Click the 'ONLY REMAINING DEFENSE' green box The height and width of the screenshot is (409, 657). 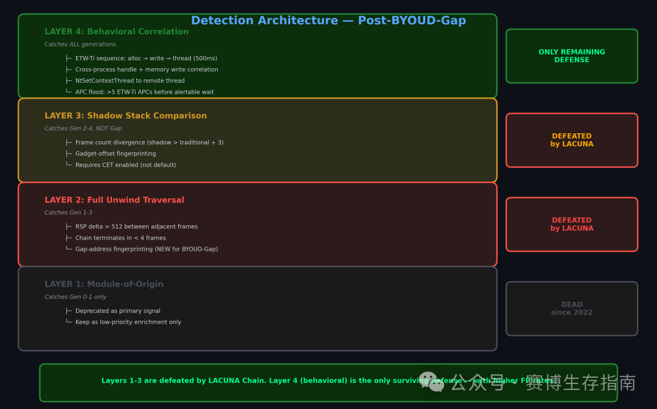(x=571, y=56)
